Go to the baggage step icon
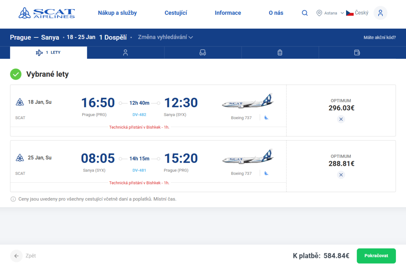 [280, 53]
